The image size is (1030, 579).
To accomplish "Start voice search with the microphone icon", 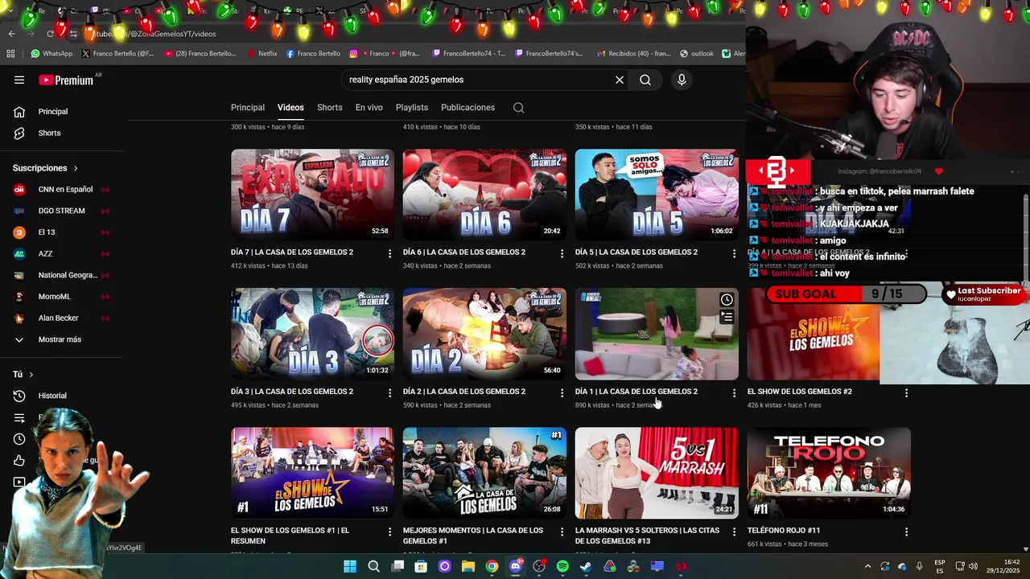I will coord(682,80).
